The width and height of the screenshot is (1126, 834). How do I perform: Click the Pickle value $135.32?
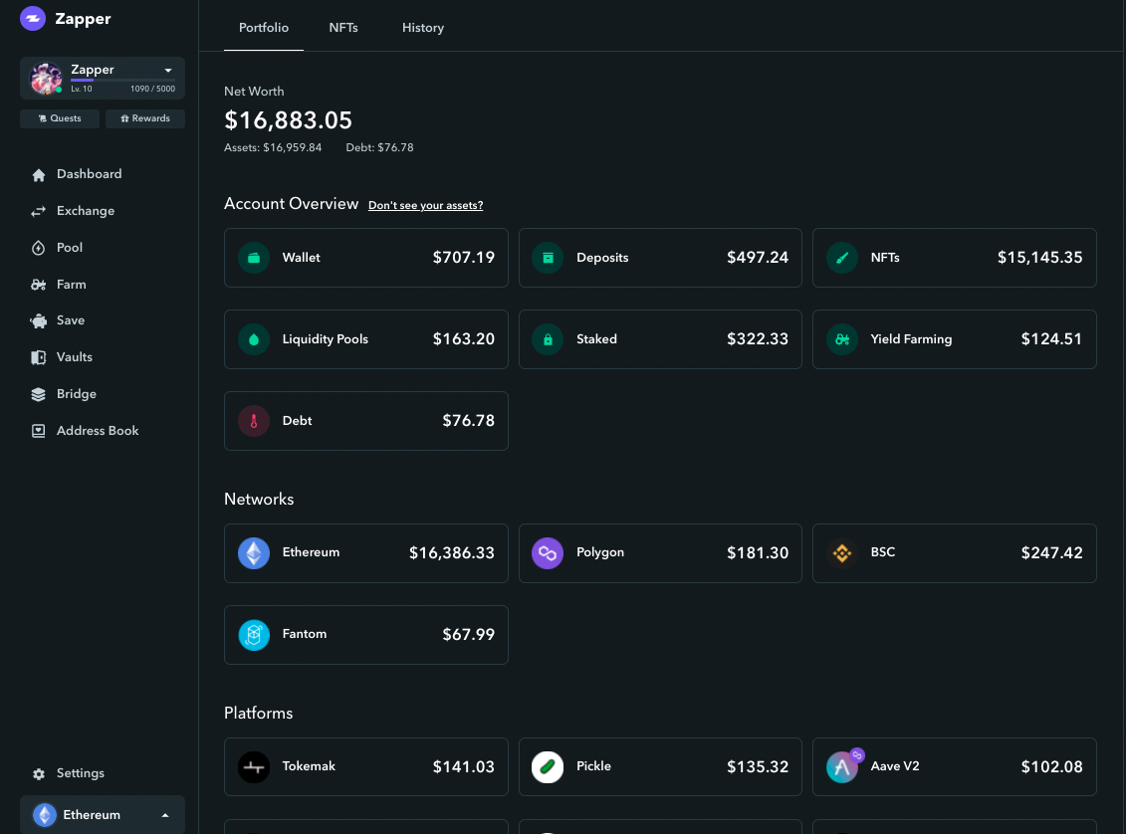tap(758, 767)
